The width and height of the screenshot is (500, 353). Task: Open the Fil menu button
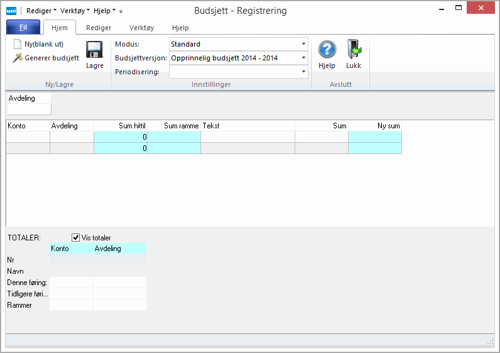tap(23, 28)
